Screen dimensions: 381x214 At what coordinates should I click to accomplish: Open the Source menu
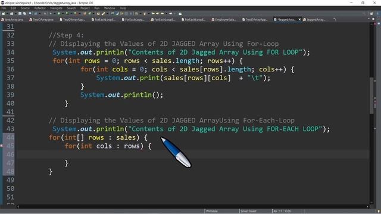25,8
